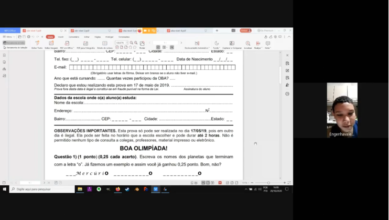The image size is (389, 220).
Task: Open Firefox from the taskbar
Action: coord(117,189)
